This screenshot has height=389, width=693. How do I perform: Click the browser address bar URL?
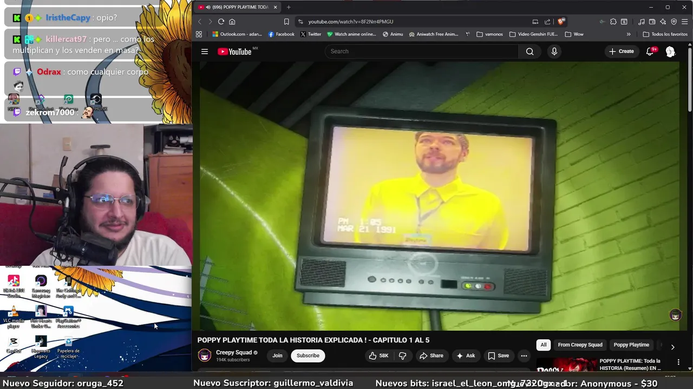[x=351, y=22]
